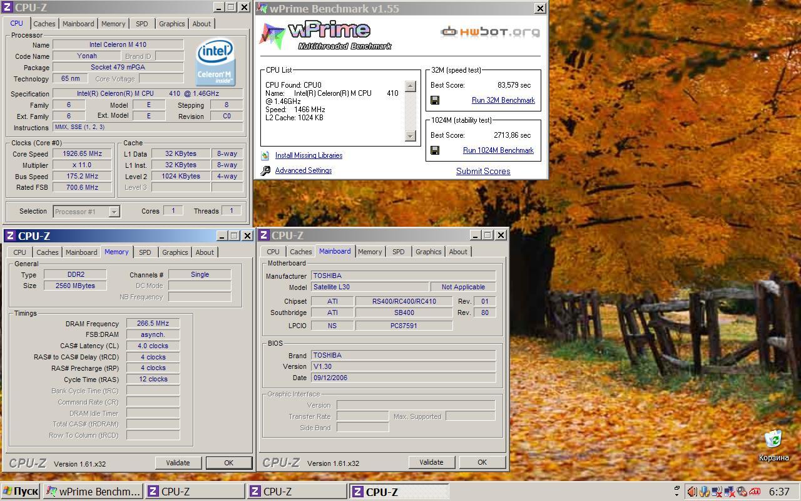Open Install Missing Libraries link

[309, 155]
